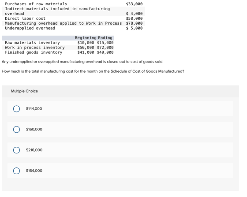247x197 pixels.
Task: Click the $72,000 ending work in process value
Action: (105, 48)
